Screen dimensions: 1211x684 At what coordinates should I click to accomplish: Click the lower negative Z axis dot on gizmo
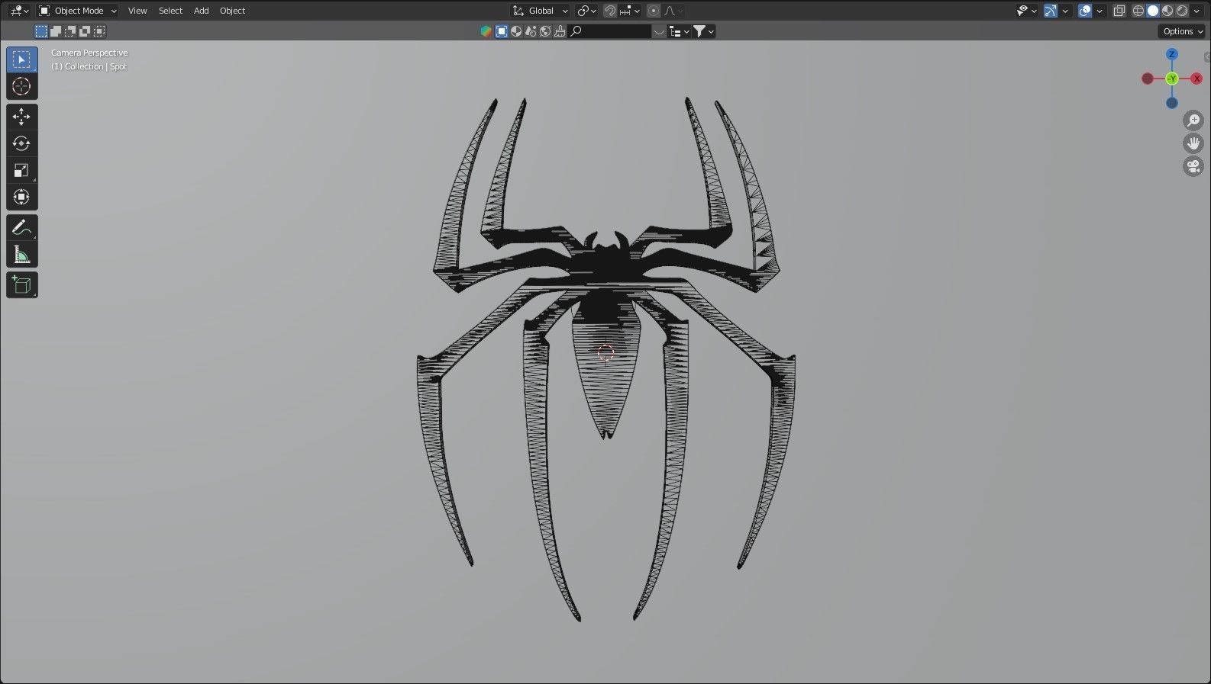tap(1172, 103)
